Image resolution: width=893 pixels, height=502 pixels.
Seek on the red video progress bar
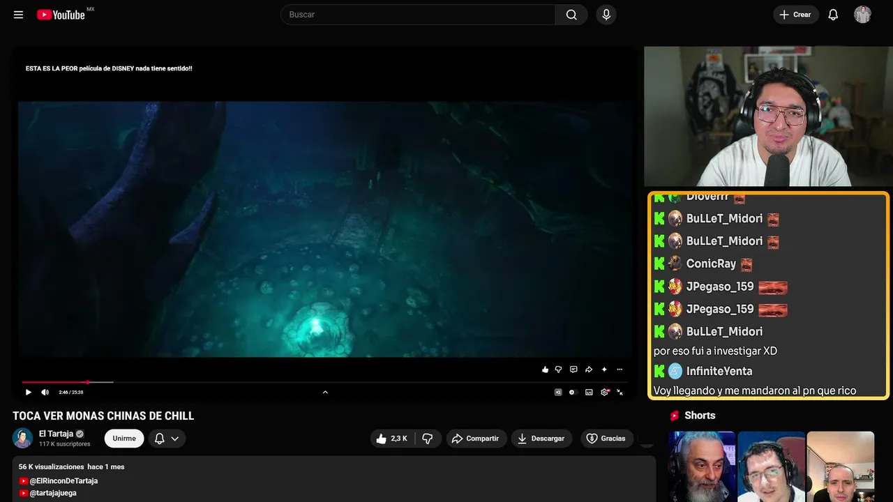[325, 382]
